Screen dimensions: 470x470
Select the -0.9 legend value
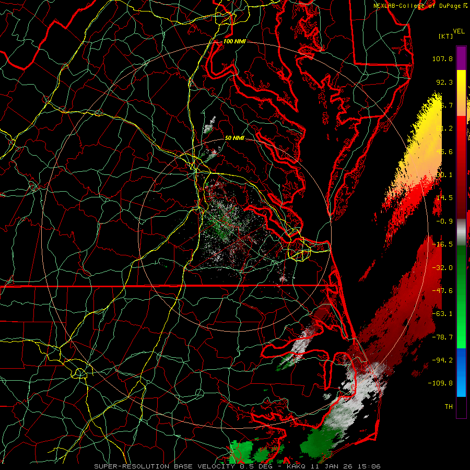point(444,221)
